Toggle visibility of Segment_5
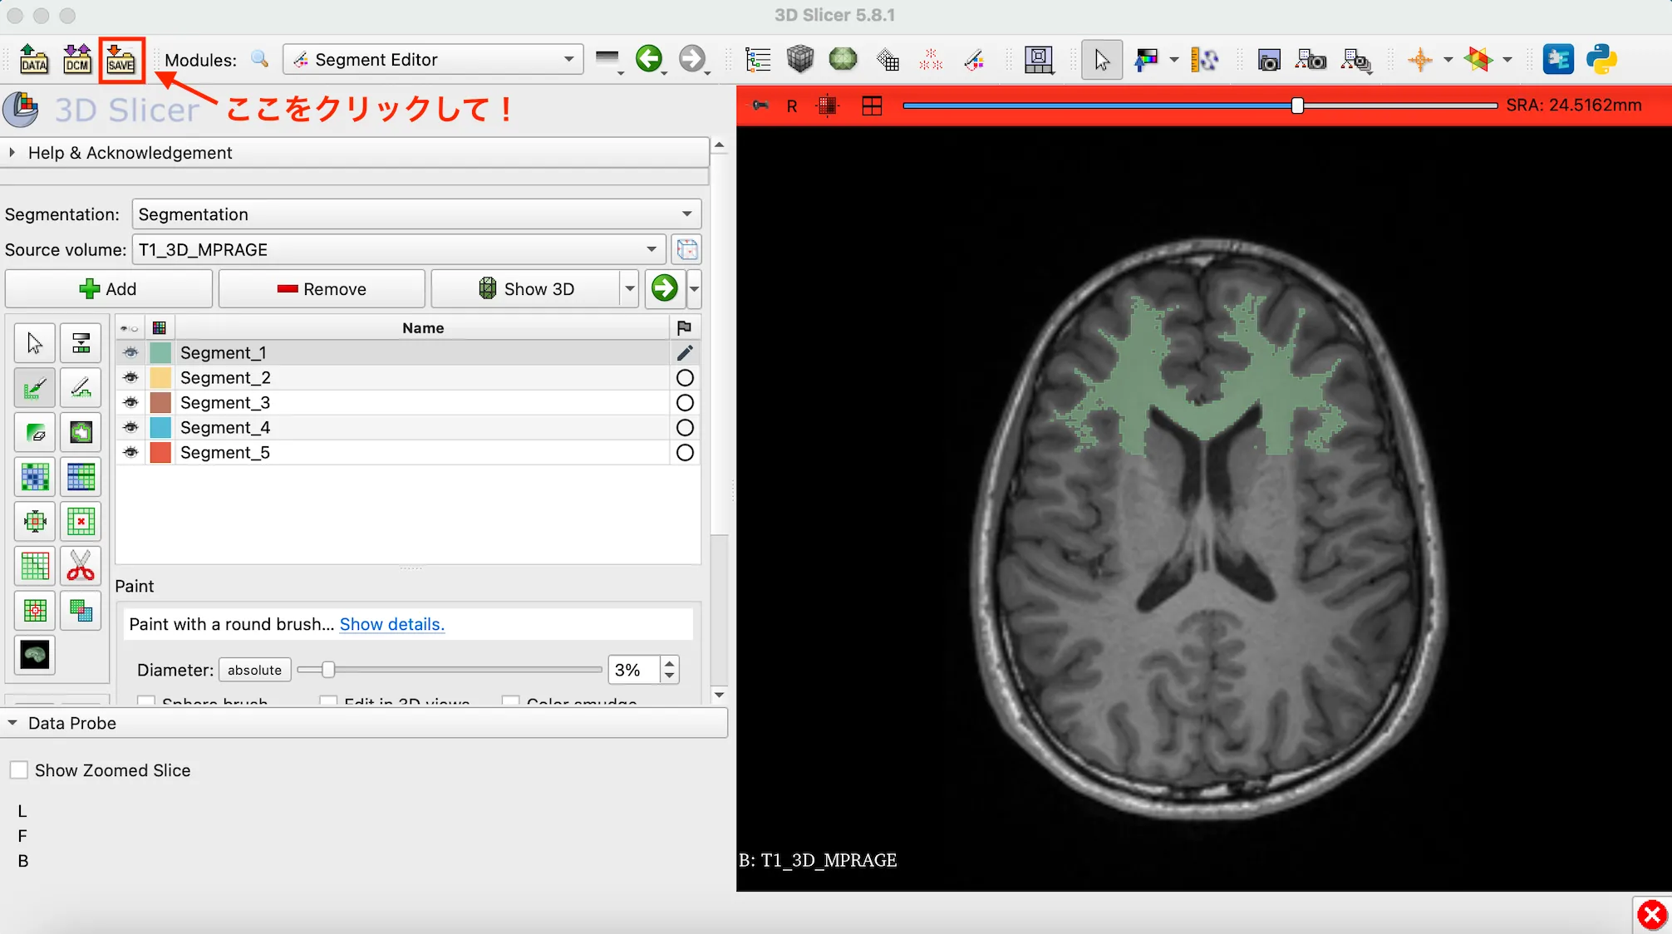1672x934 pixels. pos(130,453)
